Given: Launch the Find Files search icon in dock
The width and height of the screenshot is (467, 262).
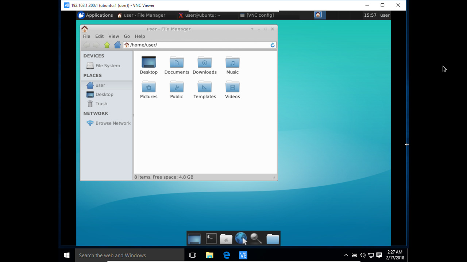Looking at the screenshot, I should (256, 238).
